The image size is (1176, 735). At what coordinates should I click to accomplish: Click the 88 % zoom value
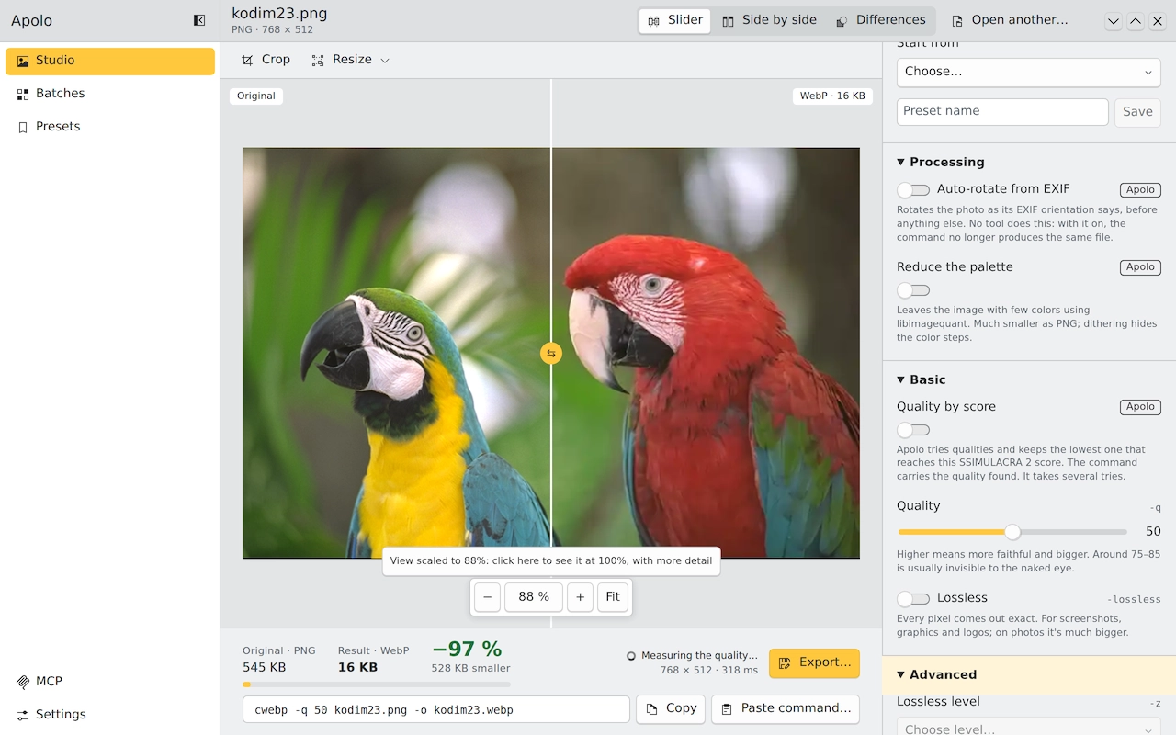534,597
